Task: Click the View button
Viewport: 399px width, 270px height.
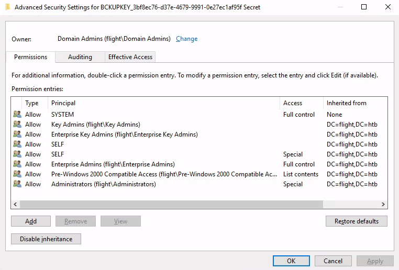Action: pyautogui.click(x=120, y=221)
